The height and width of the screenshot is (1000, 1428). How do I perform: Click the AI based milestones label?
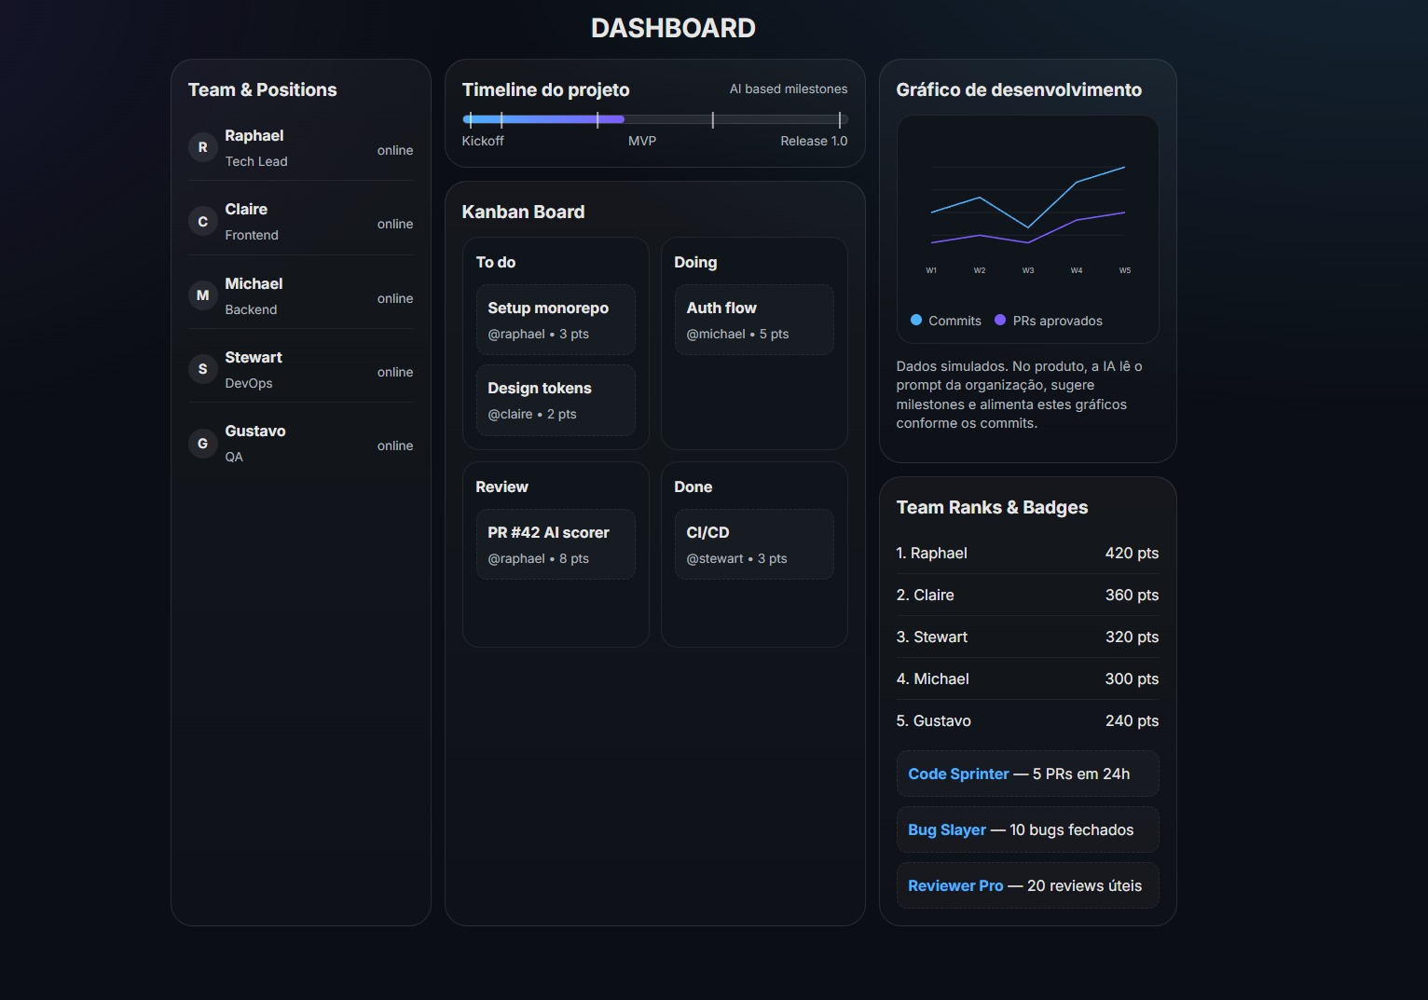point(789,89)
